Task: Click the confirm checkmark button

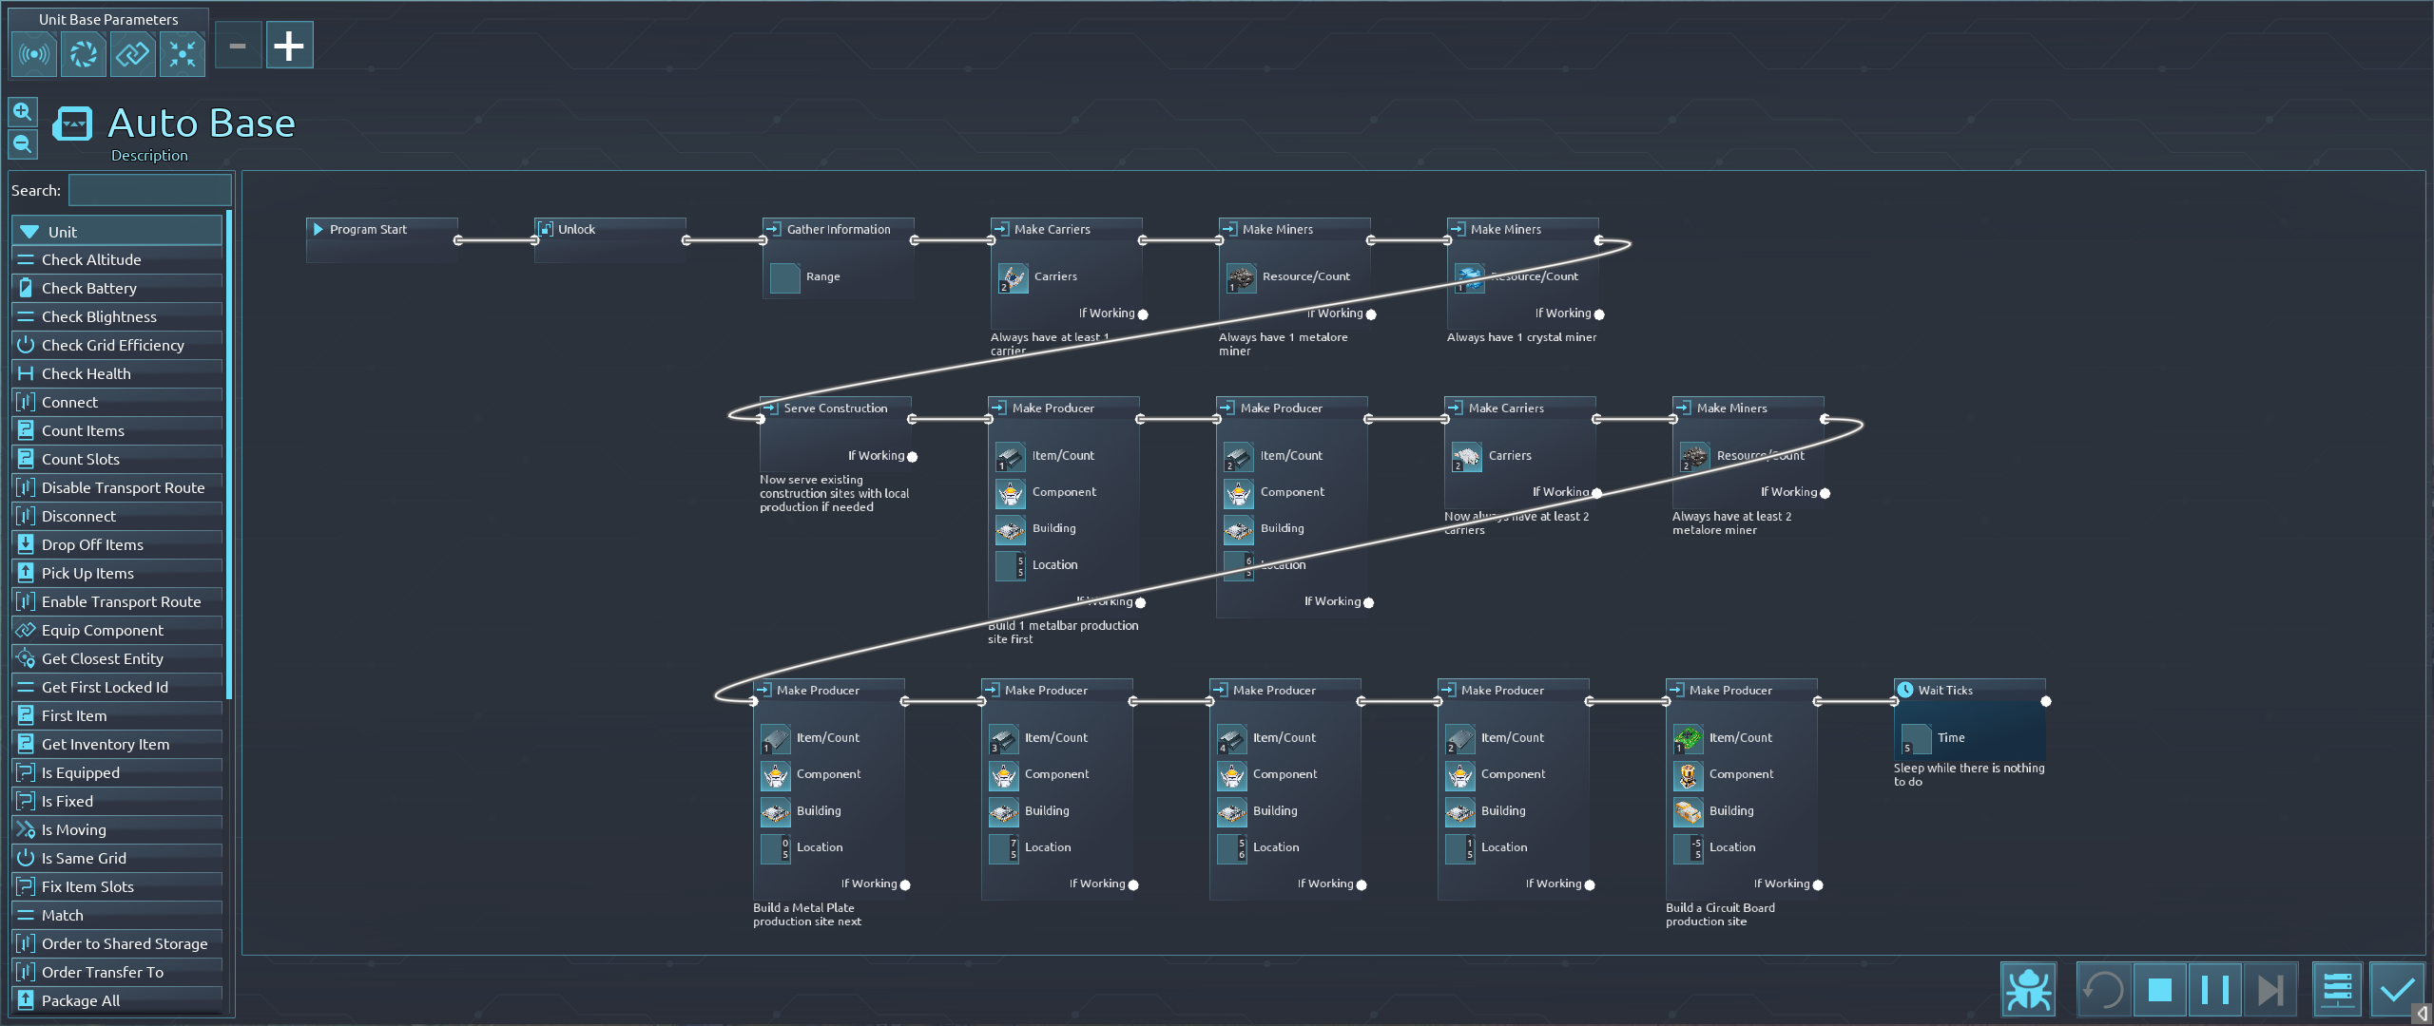Action: point(2397,990)
